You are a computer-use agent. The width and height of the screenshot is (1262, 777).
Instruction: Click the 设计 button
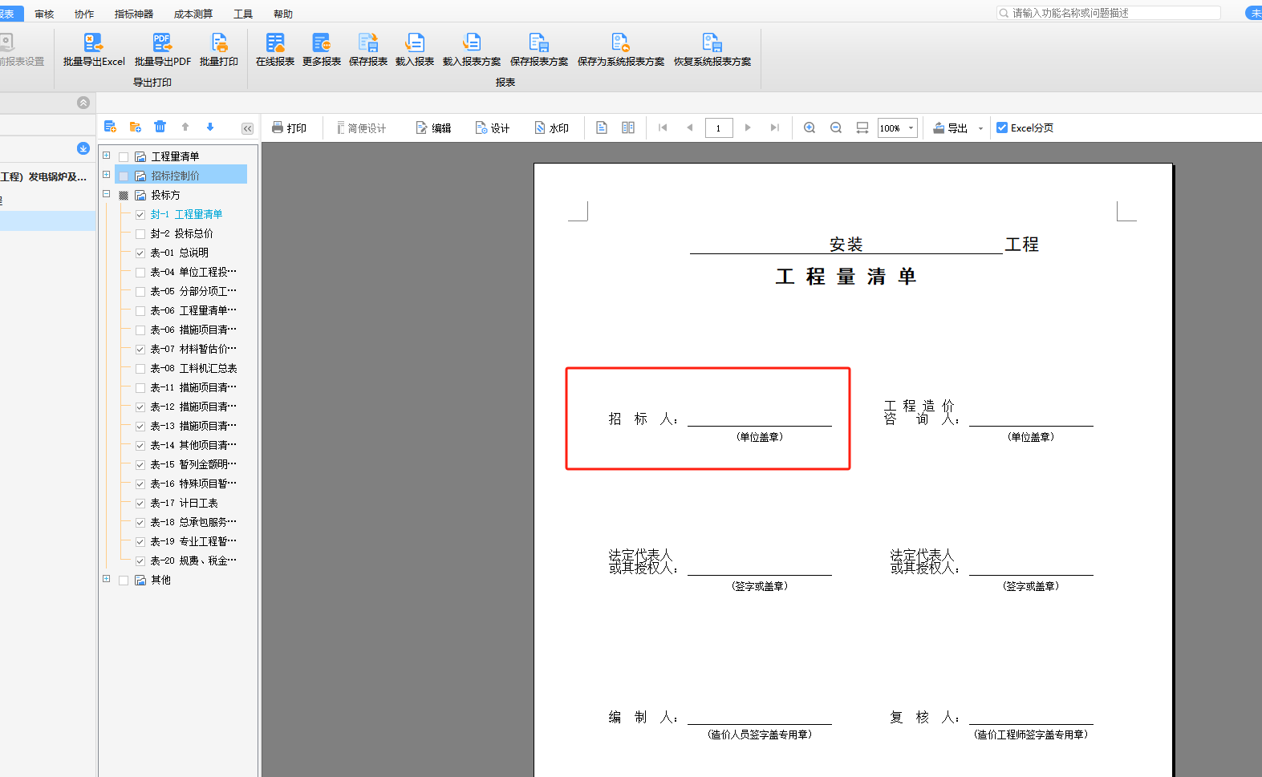point(493,127)
